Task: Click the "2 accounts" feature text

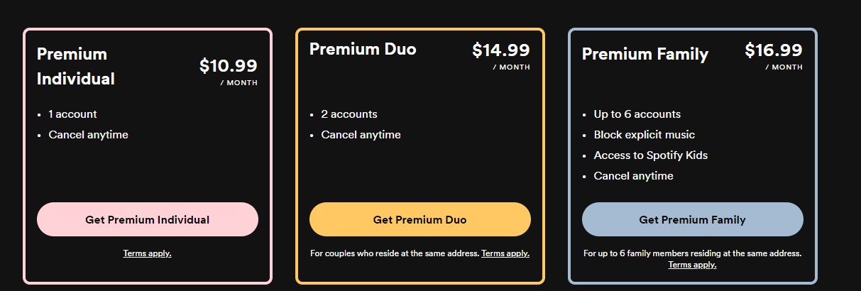Action: pyautogui.click(x=349, y=114)
